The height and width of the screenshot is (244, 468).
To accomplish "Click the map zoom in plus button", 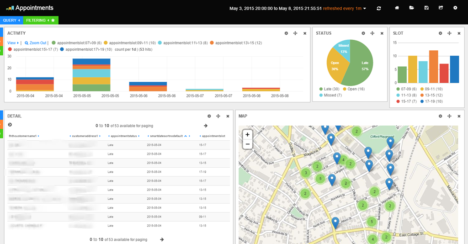I will point(247,135).
